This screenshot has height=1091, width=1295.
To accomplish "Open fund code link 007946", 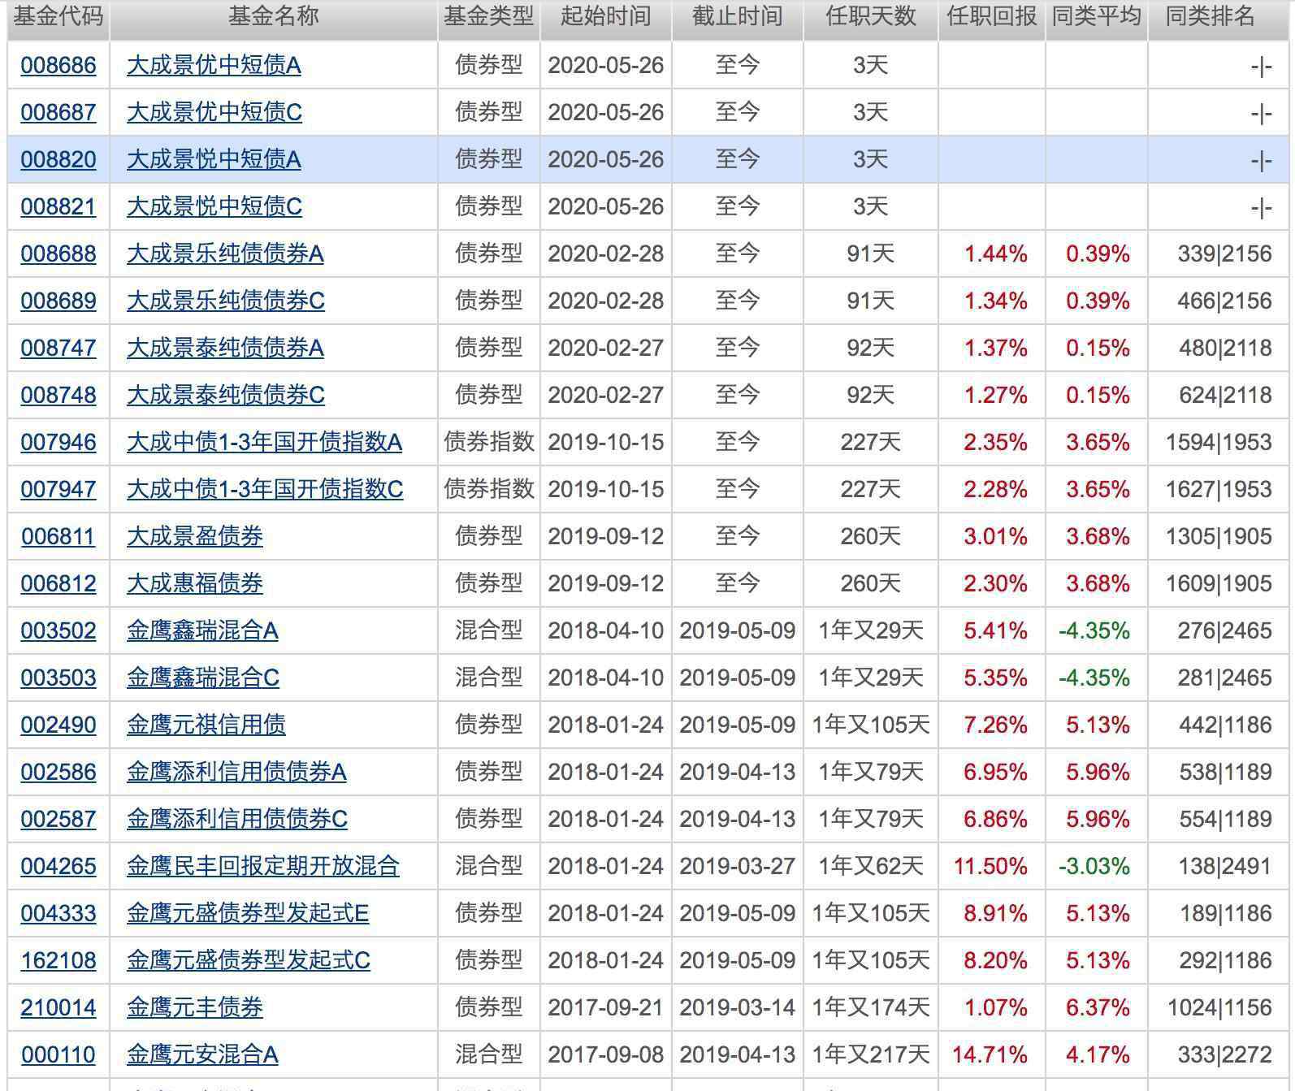I will coord(58,442).
